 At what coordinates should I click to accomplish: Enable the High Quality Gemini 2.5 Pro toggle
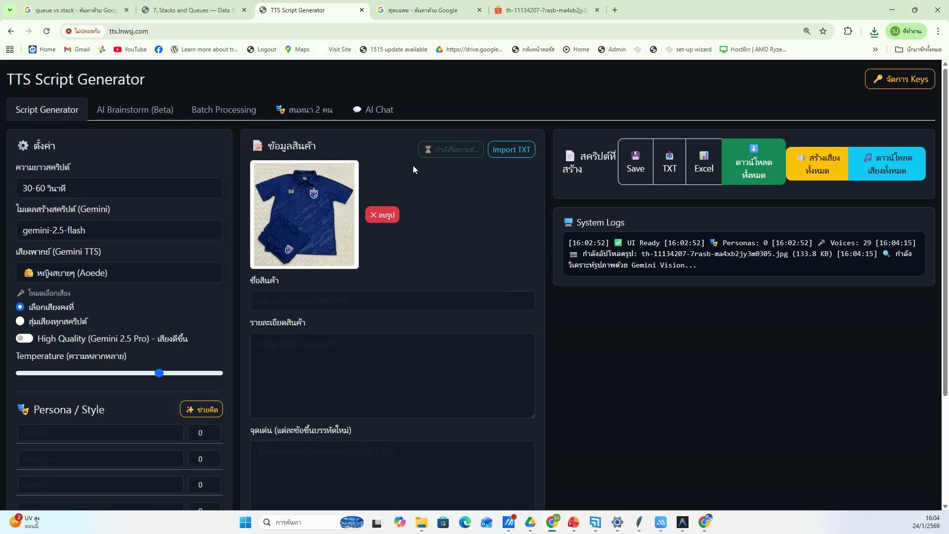[x=24, y=339]
